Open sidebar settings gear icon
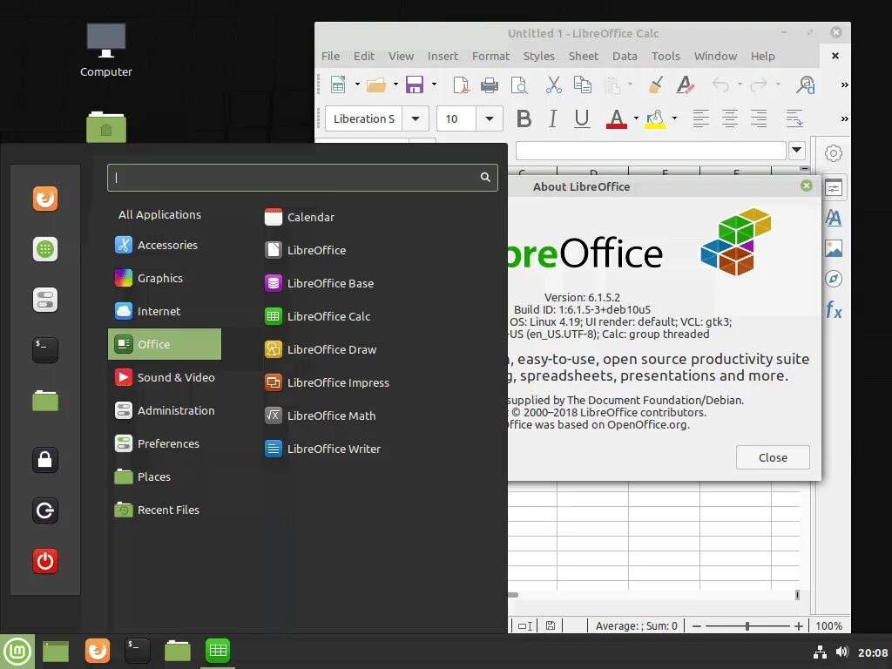Image resolution: width=892 pixels, height=669 pixels. click(x=834, y=153)
